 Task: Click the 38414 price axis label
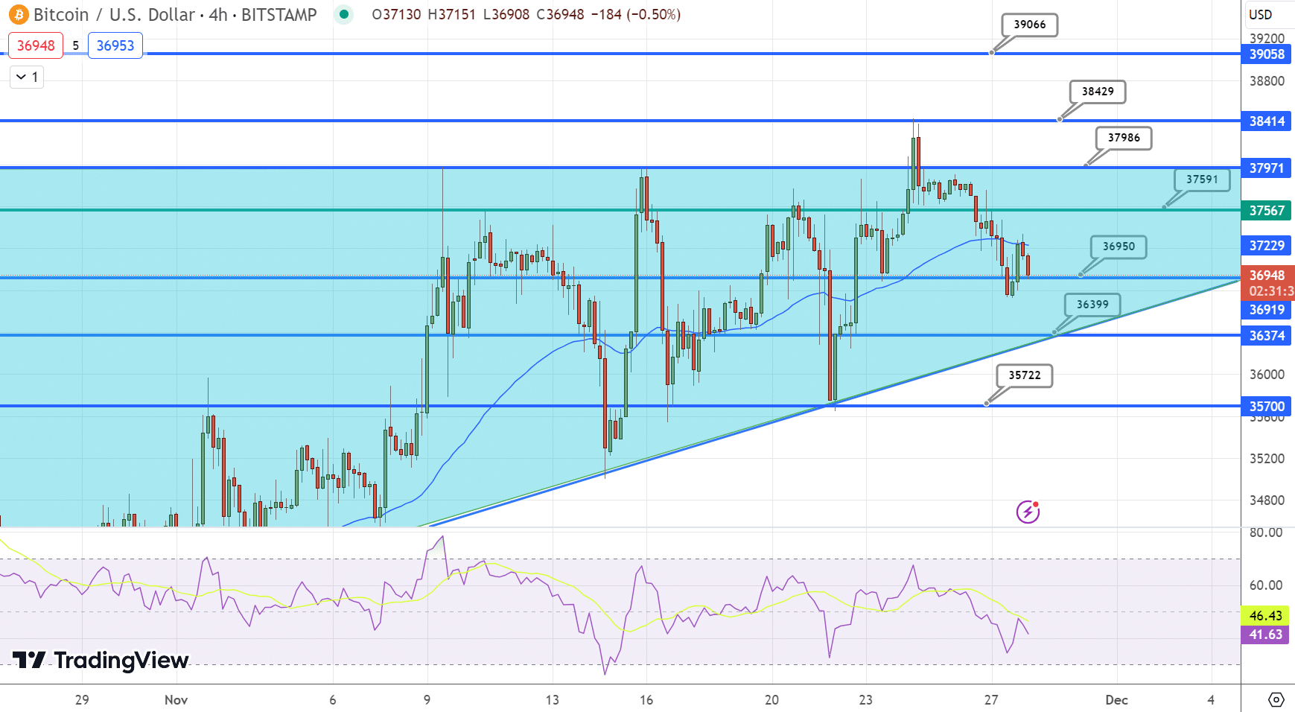[1267, 121]
